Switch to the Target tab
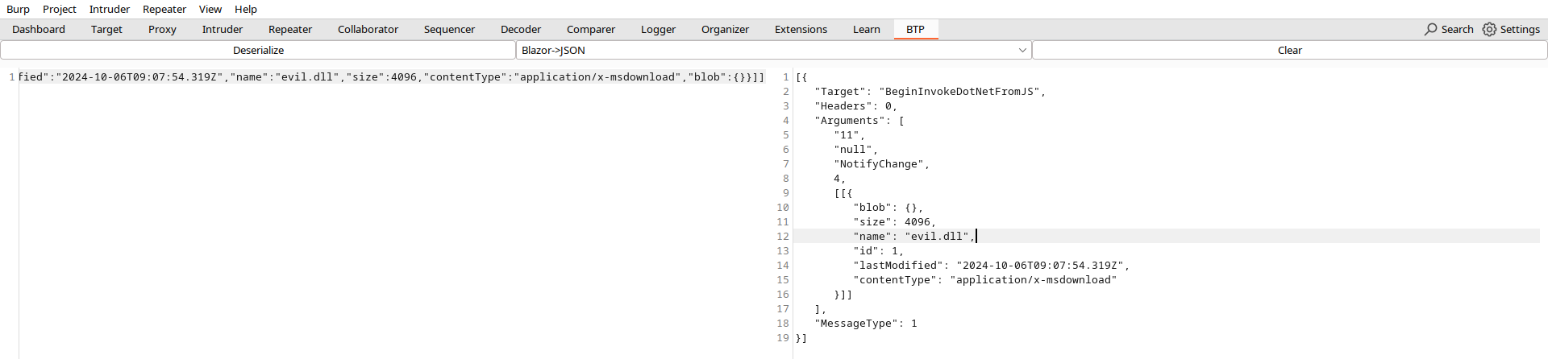The width and height of the screenshot is (1548, 359). [x=106, y=29]
